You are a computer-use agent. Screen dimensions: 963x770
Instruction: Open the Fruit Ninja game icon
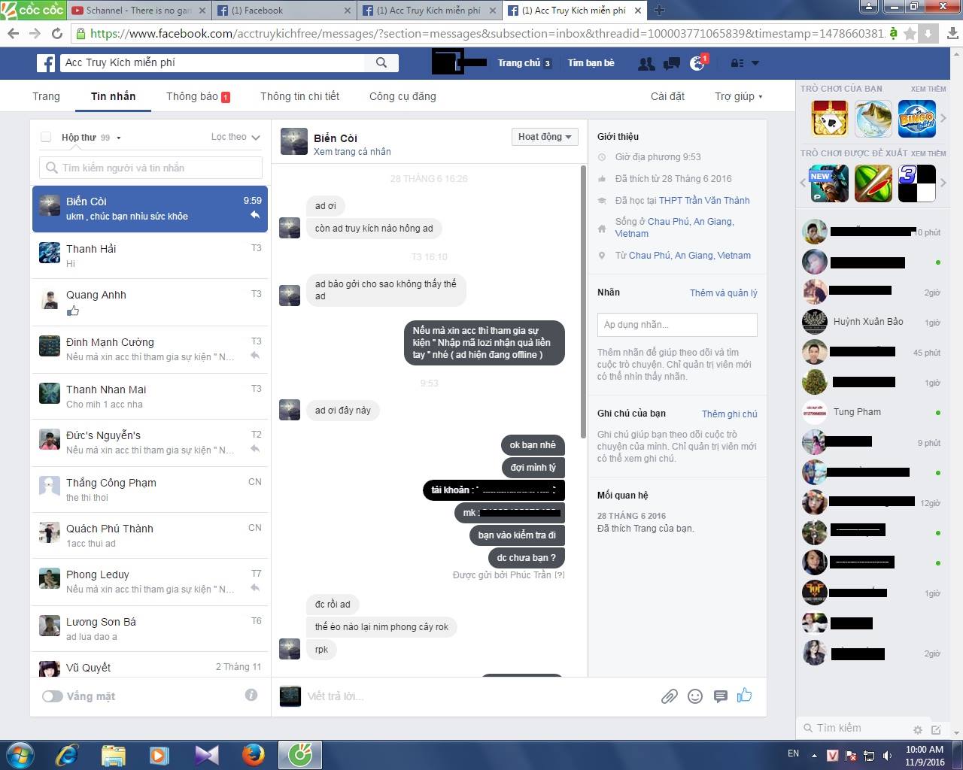(x=873, y=183)
